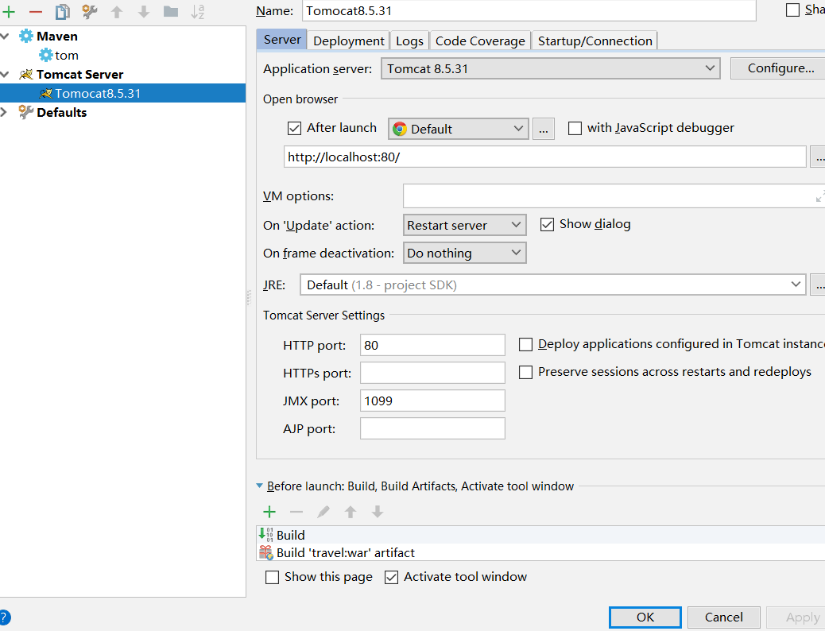Copy the selected run configuration

(63, 12)
